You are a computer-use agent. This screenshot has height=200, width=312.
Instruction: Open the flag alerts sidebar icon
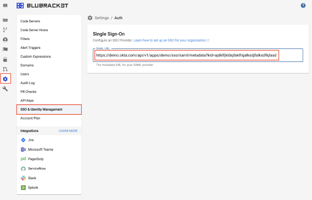click(x=5, y=49)
